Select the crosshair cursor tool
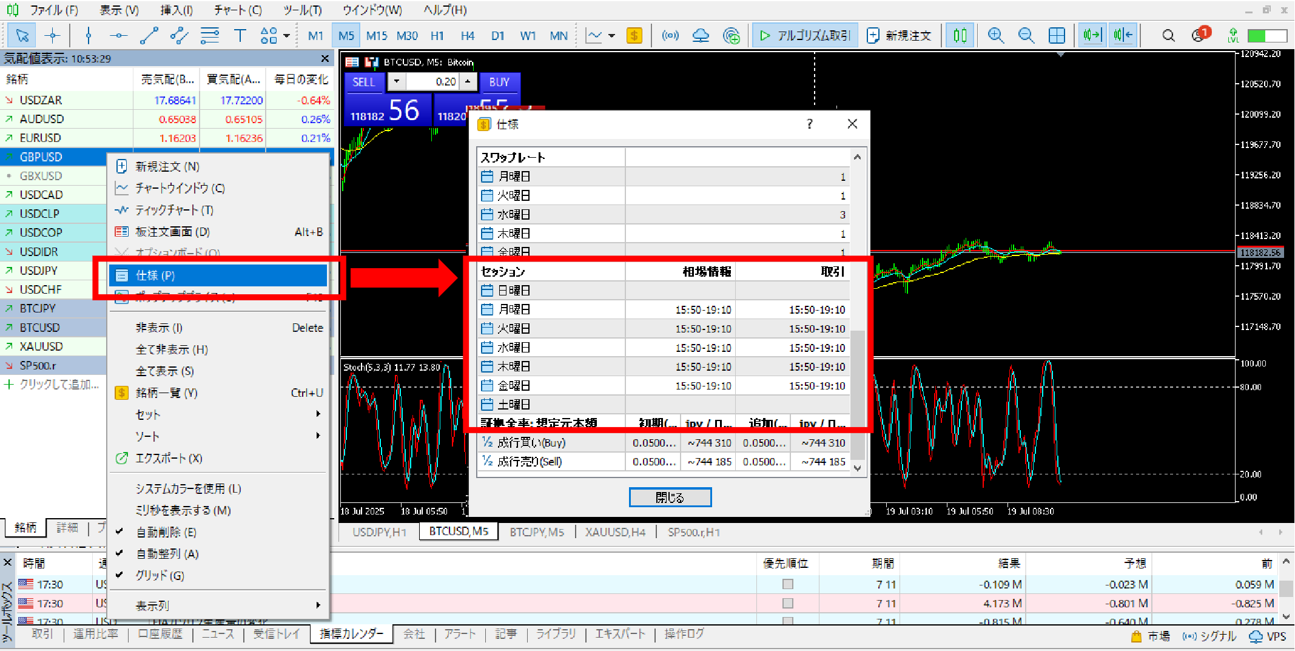Image resolution: width=1295 pixels, height=651 pixels. (x=53, y=36)
